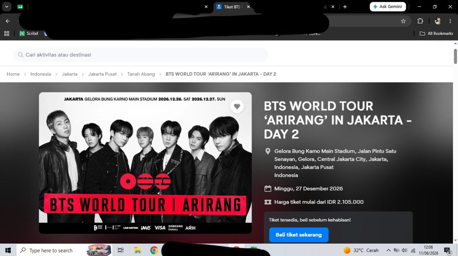The width and height of the screenshot is (458, 256).
Task: Open the Chrome profile avatar
Action: click(438, 21)
